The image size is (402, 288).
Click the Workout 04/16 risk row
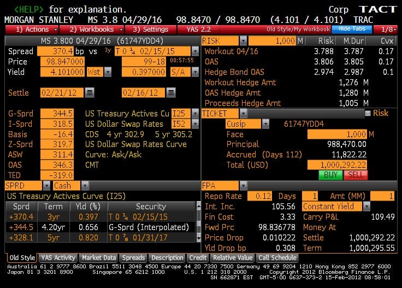[299, 51]
